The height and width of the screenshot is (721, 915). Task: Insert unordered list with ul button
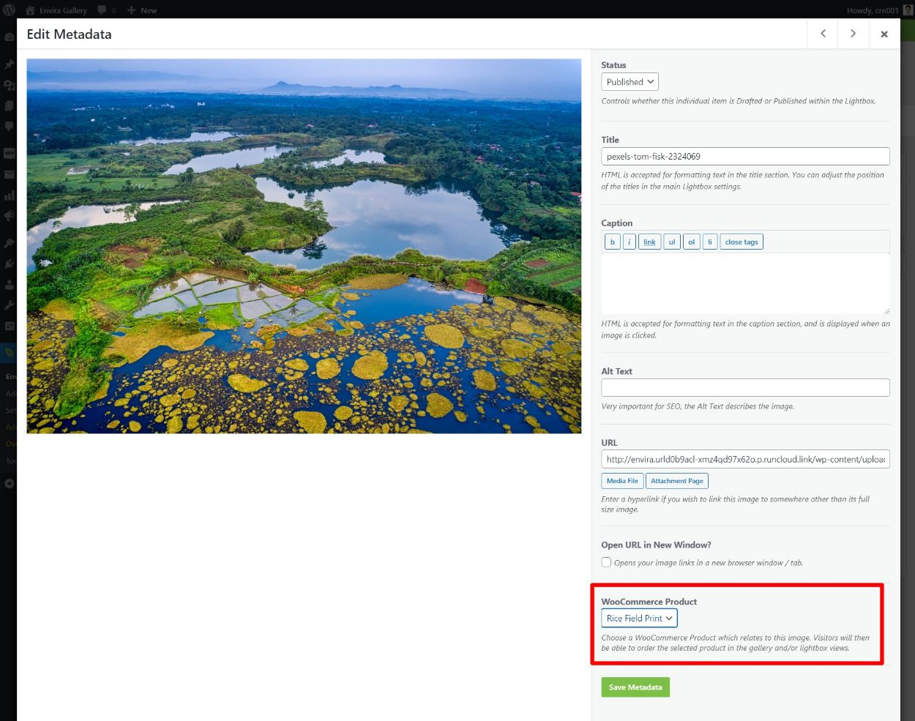pos(672,242)
